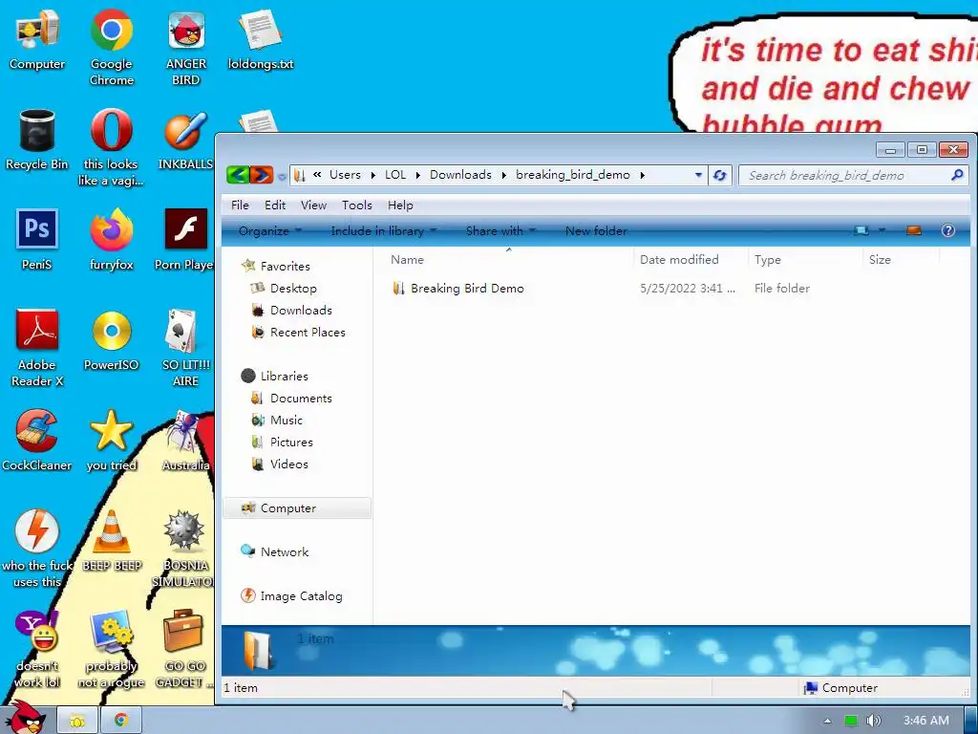Expand arrow after Users in path

pyautogui.click(x=373, y=176)
